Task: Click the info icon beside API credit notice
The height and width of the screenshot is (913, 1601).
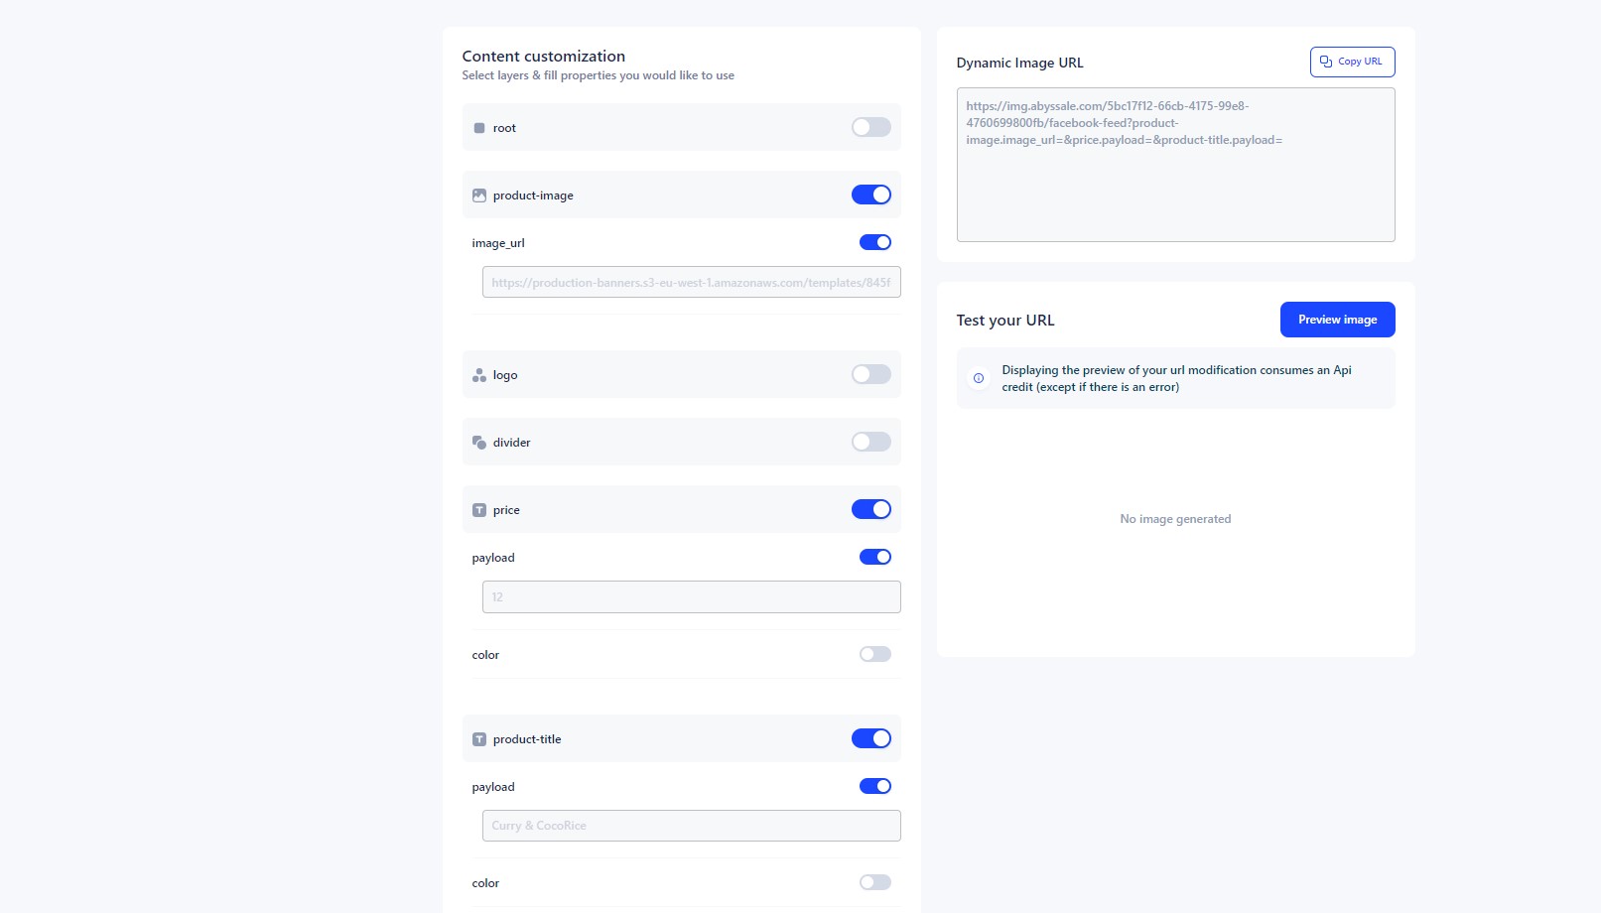Action: 979,378
